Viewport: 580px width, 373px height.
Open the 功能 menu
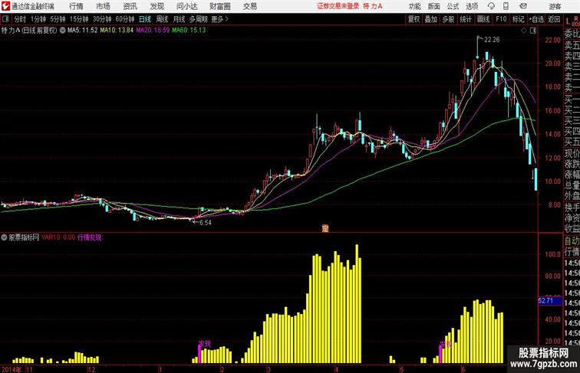[x=414, y=6]
